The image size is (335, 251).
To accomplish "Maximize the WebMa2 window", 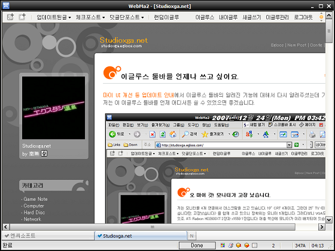I will click(x=321, y=6).
